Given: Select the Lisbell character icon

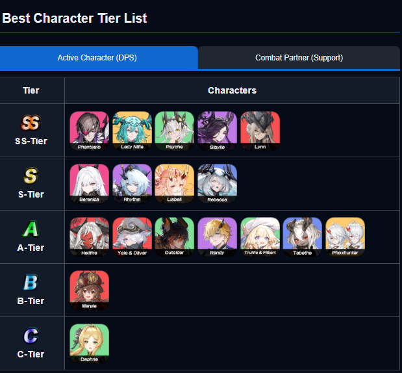Looking at the screenshot, I should (x=174, y=184).
